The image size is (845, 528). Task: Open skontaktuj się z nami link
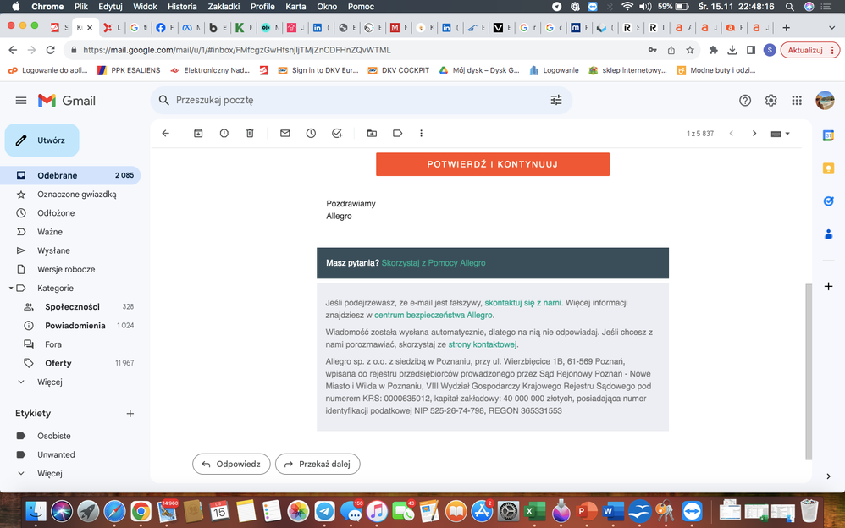tap(522, 303)
